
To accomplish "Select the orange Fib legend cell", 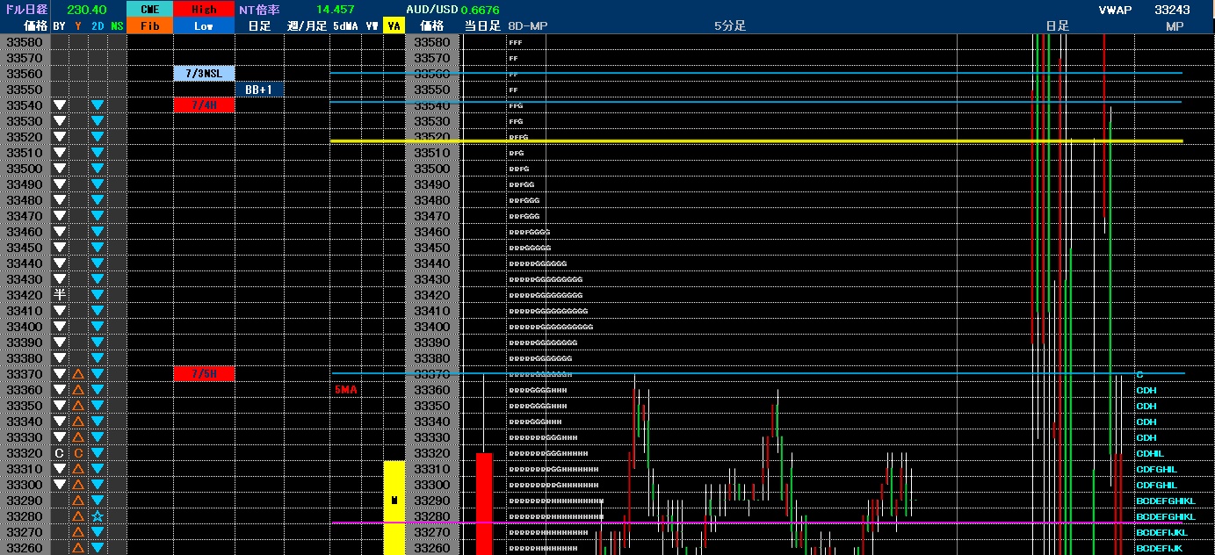I will (x=150, y=26).
